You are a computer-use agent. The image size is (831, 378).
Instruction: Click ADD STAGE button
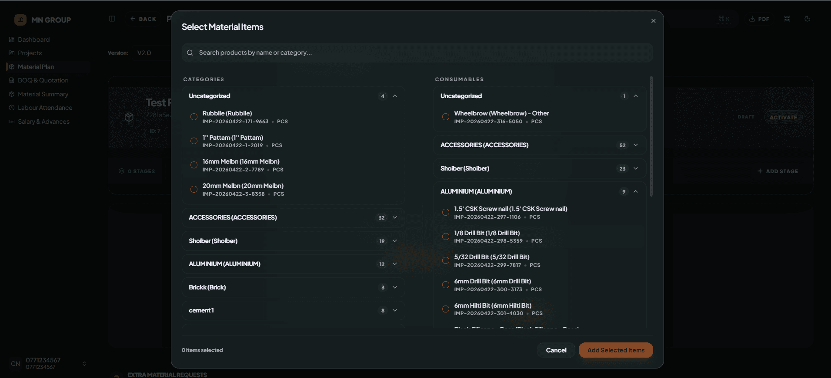(x=778, y=171)
